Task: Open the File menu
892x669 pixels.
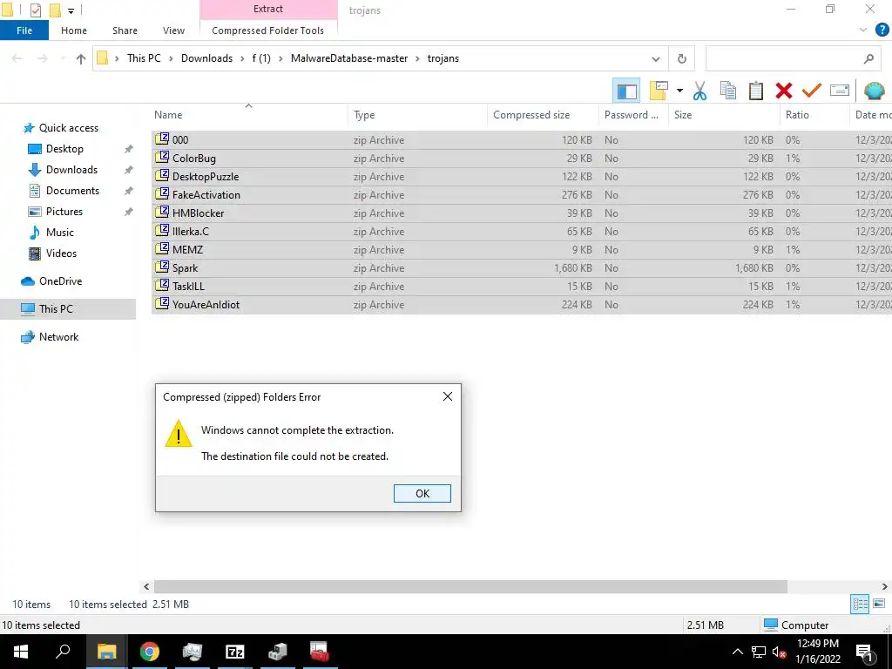Action: (24, 30)
